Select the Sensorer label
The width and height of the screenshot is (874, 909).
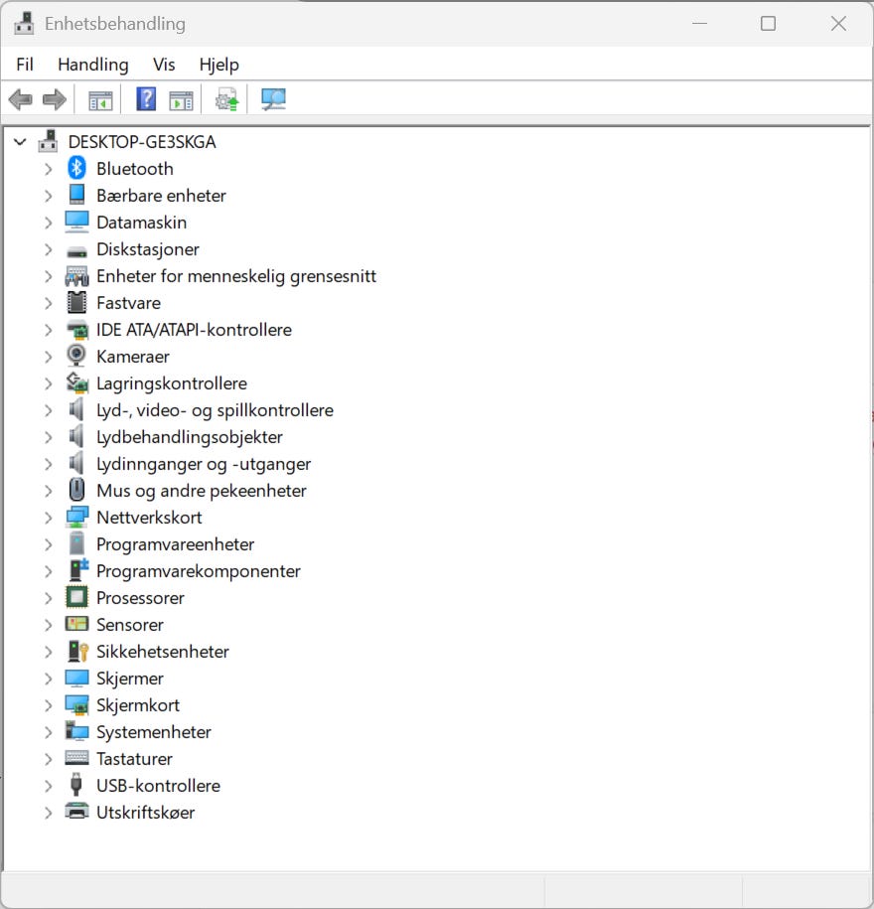coord(130,625)
